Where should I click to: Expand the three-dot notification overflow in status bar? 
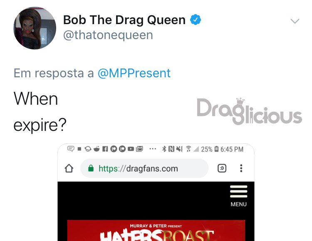(x=153, y=149)
